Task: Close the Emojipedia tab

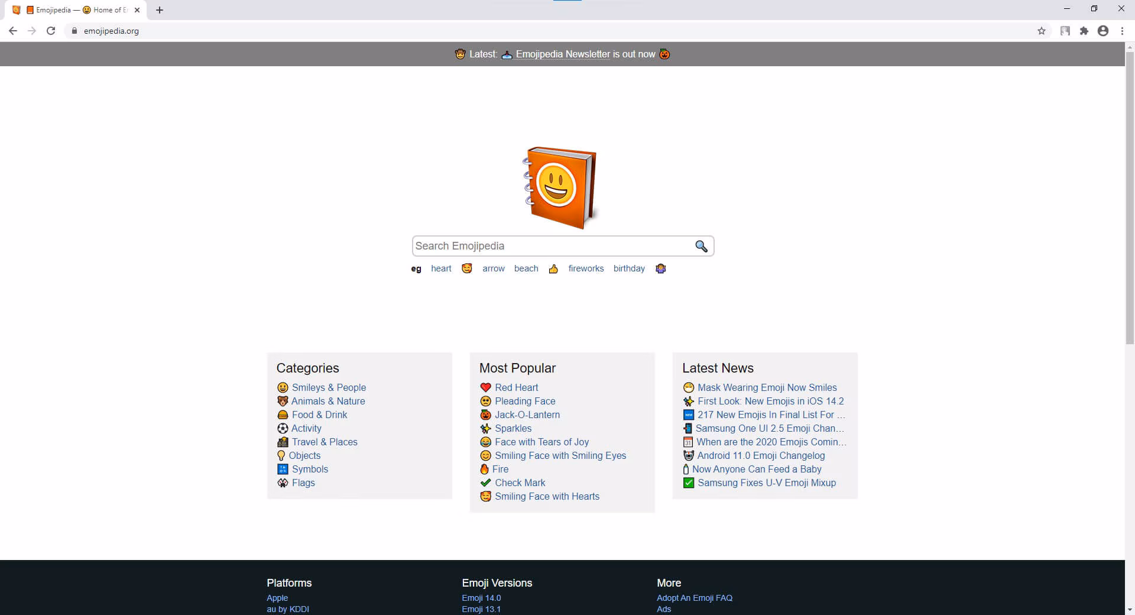Action: [137, 10]
